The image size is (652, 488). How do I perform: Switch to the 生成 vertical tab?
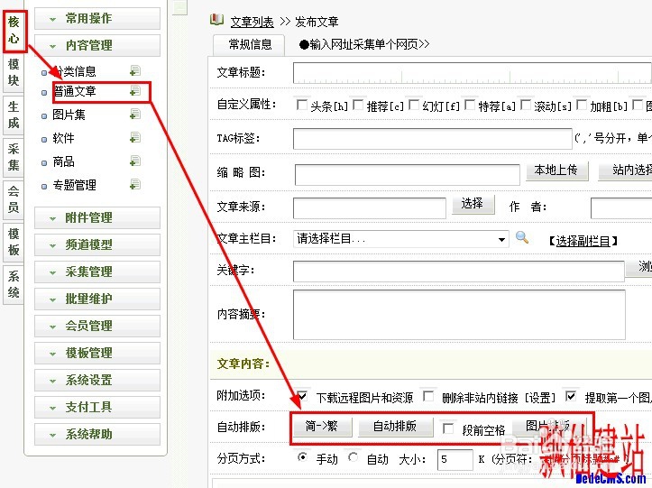[x=14, y=115]
